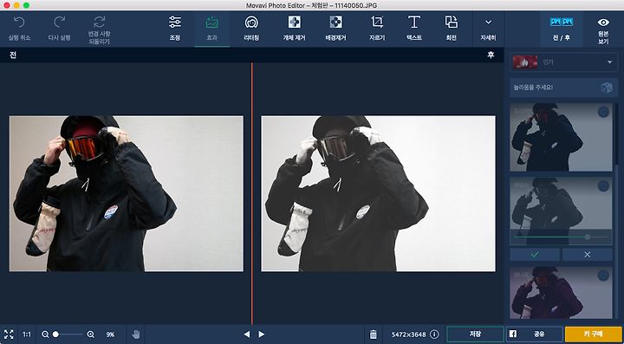
Task: Open the Rotate (회전) tool
Action: (x=451, y=29)
